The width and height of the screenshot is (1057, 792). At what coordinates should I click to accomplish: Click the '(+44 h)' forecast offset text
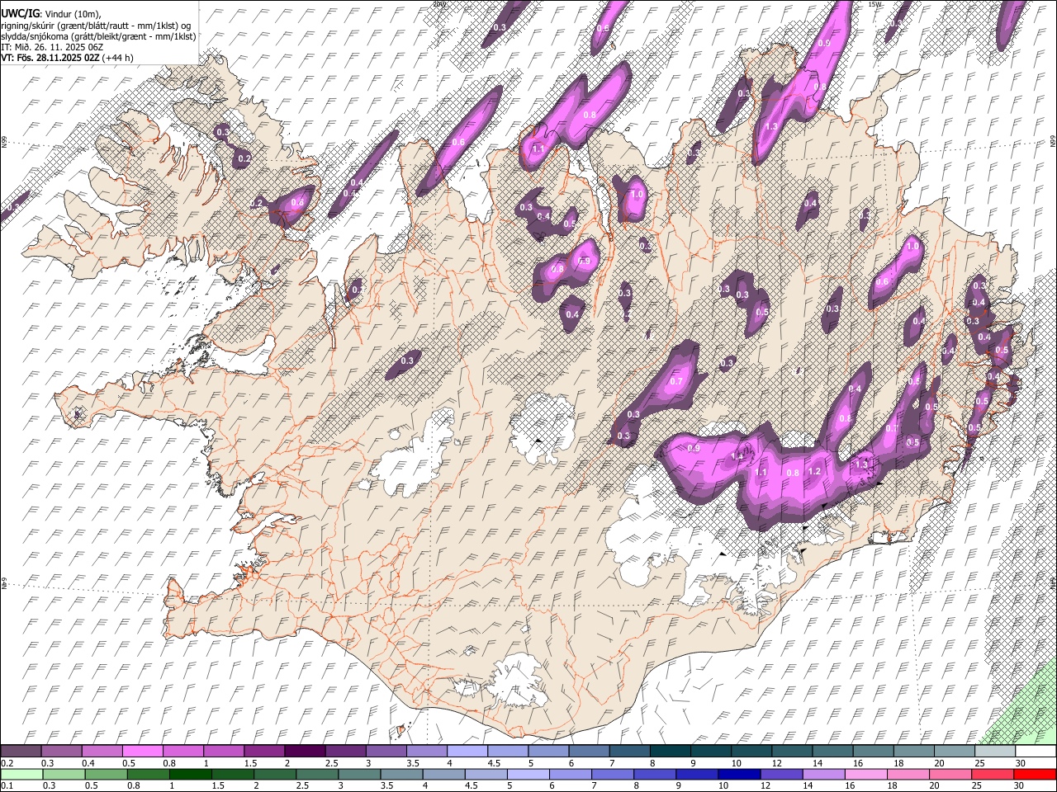tap(118, 58)
